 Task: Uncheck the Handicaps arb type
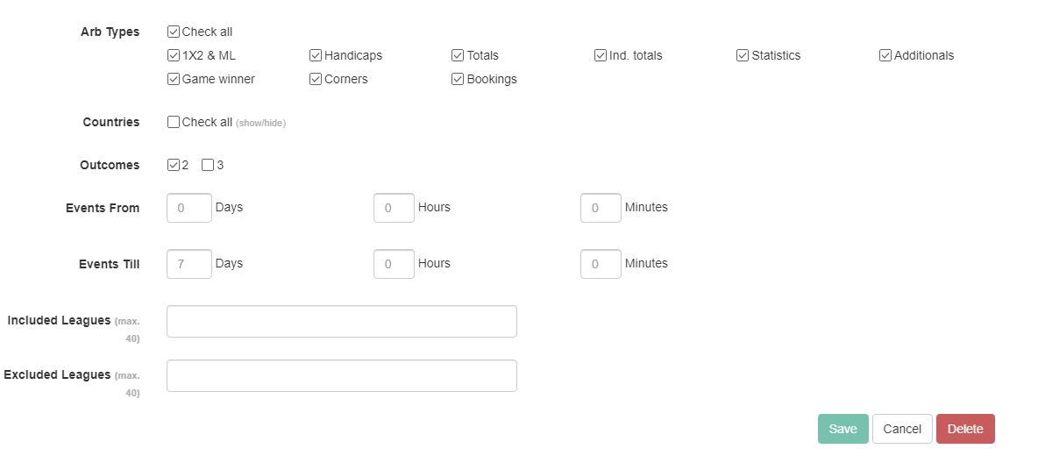[316, 55]
